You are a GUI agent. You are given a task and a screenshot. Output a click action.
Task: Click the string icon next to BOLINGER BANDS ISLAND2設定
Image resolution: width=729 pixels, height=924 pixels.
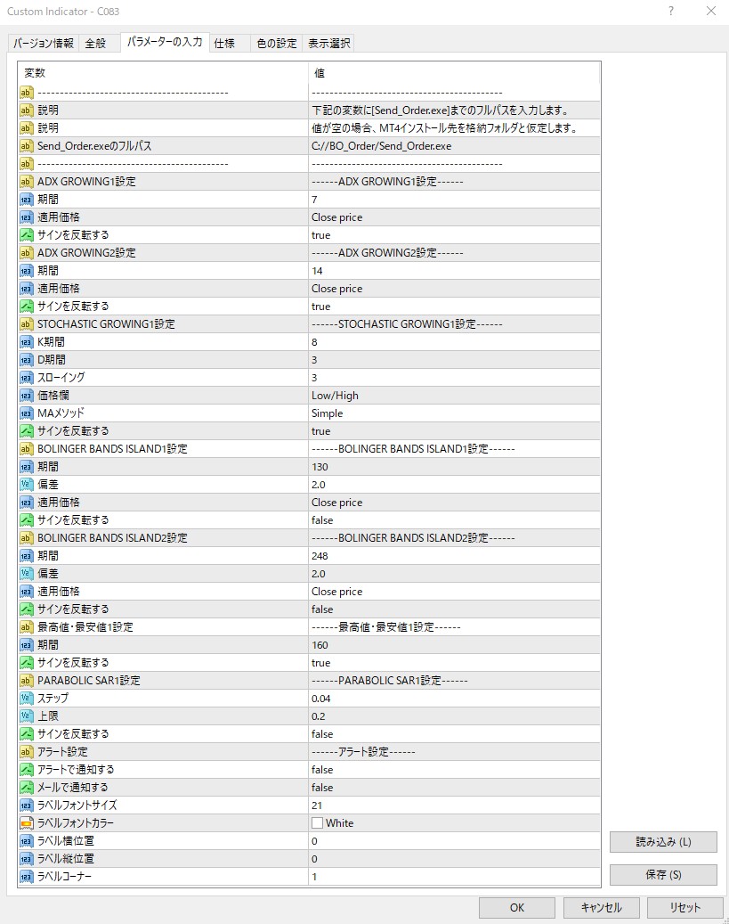(x=27, y=538)
